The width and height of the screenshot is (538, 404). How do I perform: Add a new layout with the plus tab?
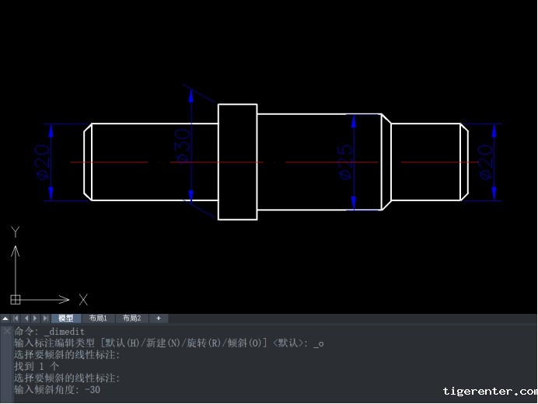click(158, 319)
